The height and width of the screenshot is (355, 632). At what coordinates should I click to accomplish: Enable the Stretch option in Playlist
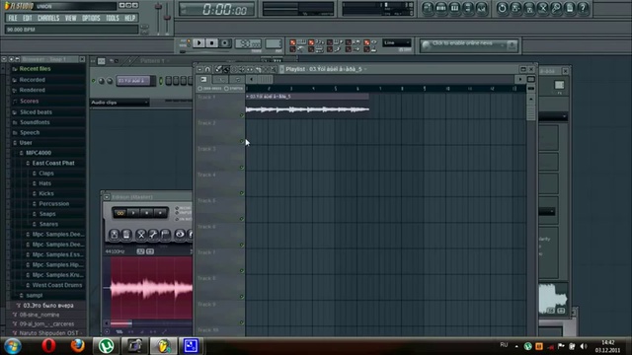(233, 88)
